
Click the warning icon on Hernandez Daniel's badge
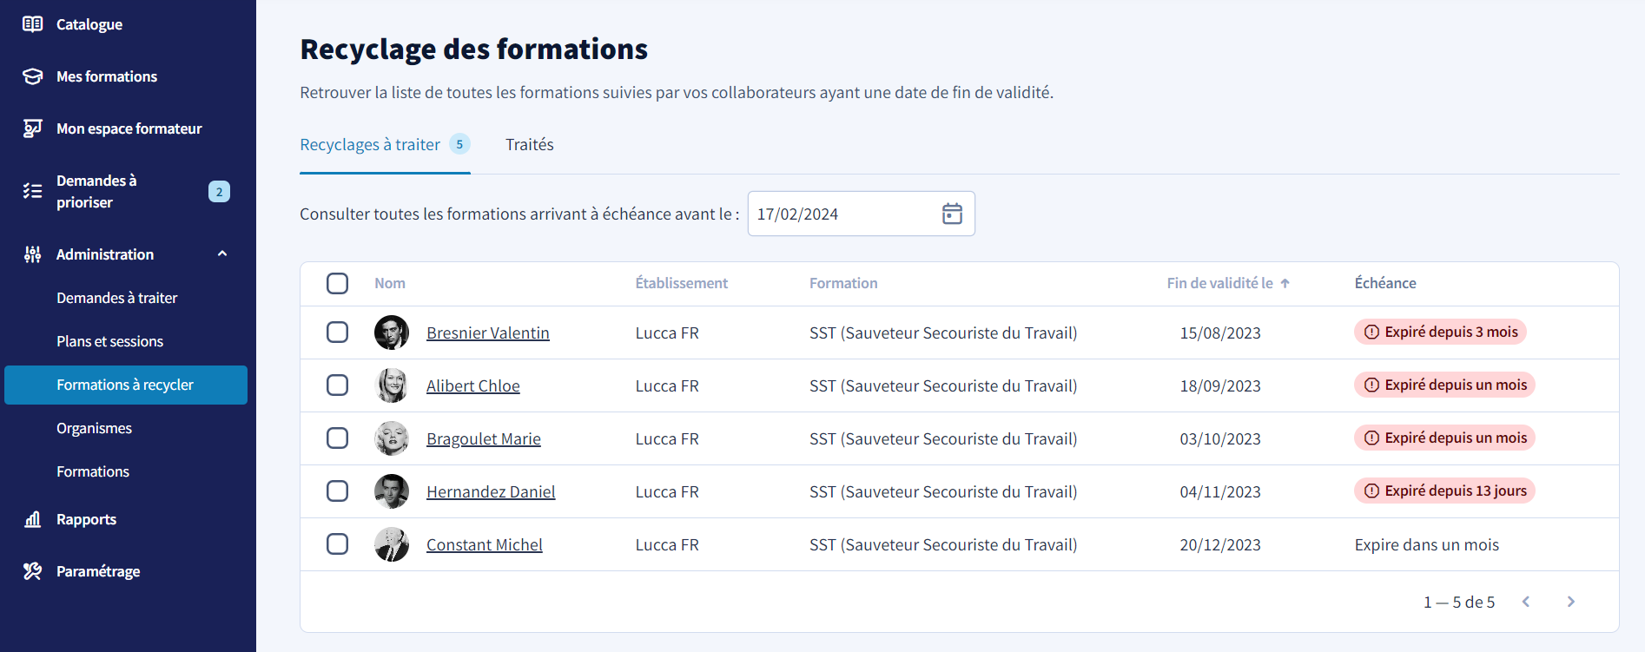coord(1371,491)
